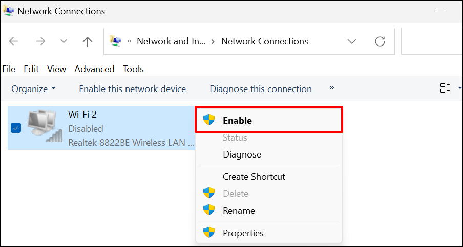Click the address bar network folder icon
This screenshot has width=463, height=247.
click(x=116, y=41)
